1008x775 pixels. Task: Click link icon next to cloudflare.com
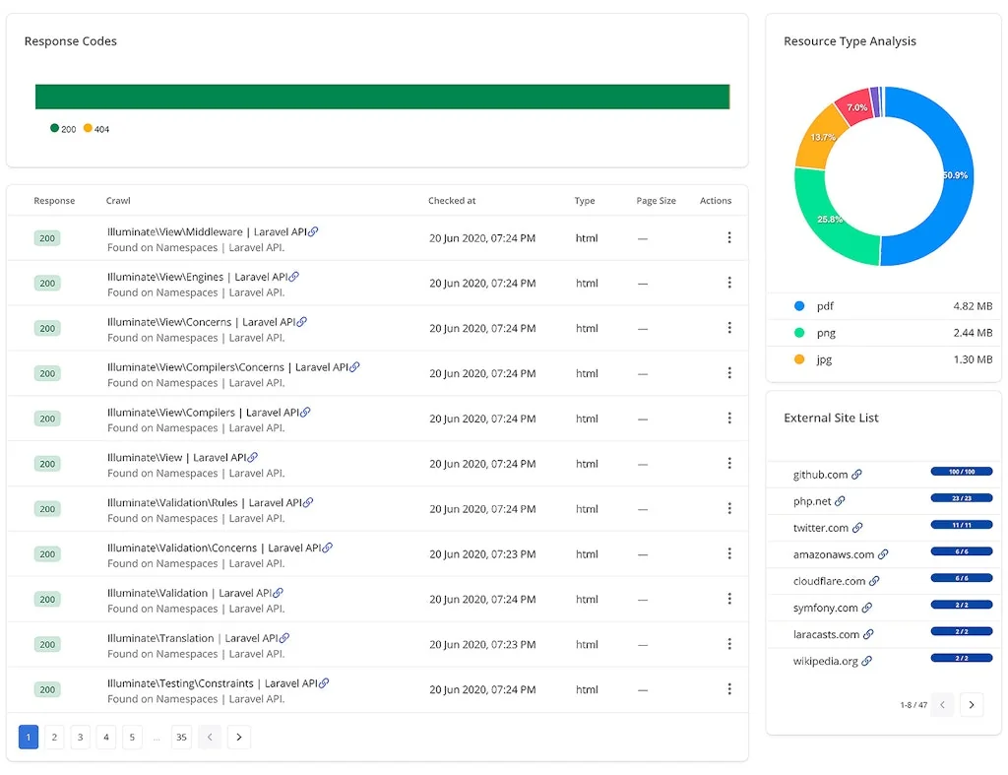point(874,581)
